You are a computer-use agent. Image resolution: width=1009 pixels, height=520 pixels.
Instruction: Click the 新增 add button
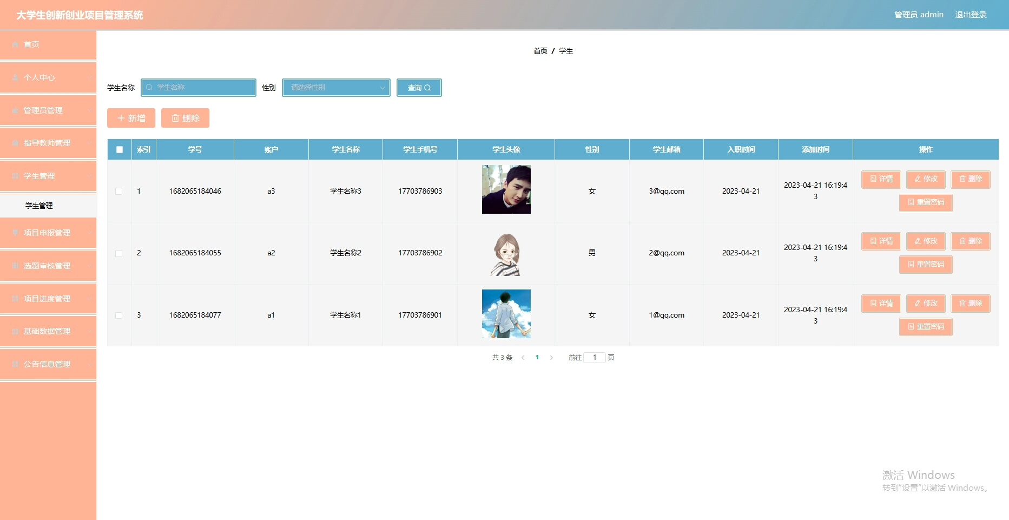[x=131, y=118]
